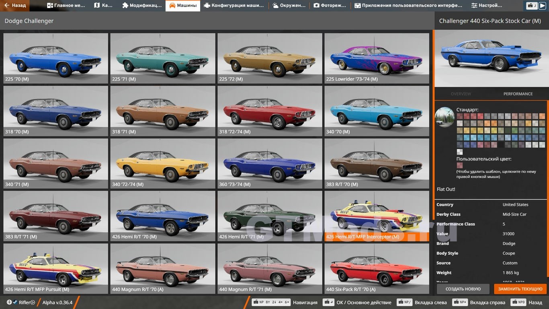Click the Навигация numpad key hint
Screen dimensions: 549x309
coord(285,303)
